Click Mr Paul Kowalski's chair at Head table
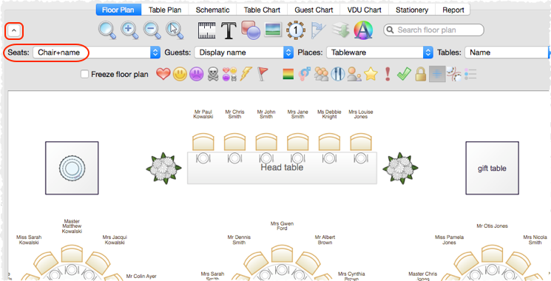Screen dimensions: 551x281 coord(203,142)
